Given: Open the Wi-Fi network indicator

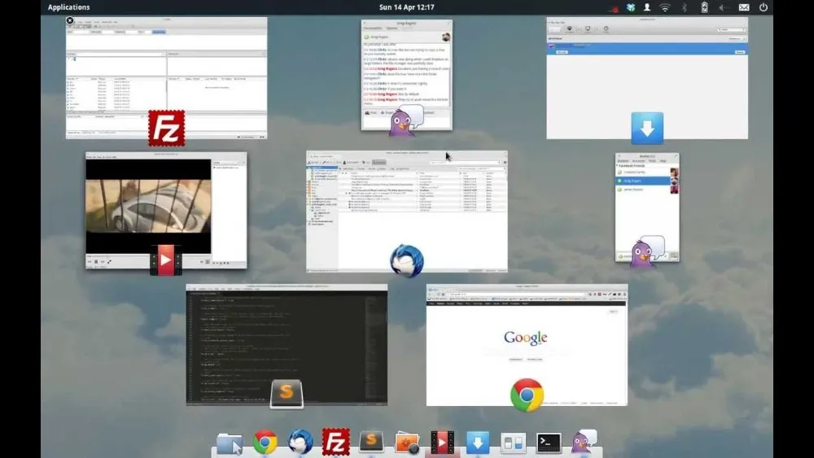Looking at the screenshot, I should (x=665, y=7).
